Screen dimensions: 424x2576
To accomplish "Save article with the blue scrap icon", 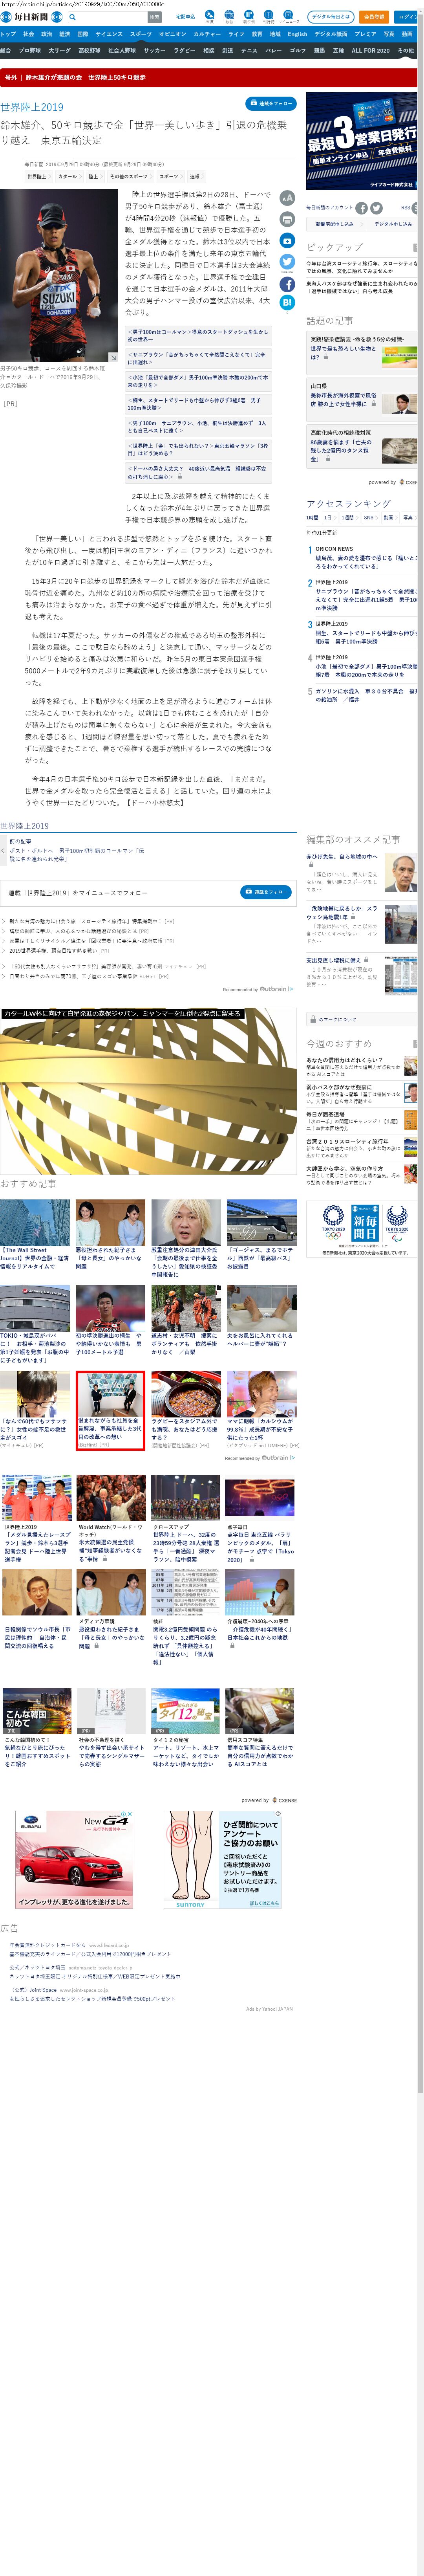I will pyautogui.click(x=287, y=240).
